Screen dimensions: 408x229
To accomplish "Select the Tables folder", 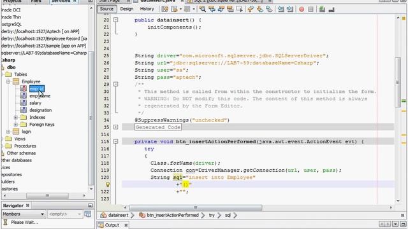I will [x=20, y=74].
